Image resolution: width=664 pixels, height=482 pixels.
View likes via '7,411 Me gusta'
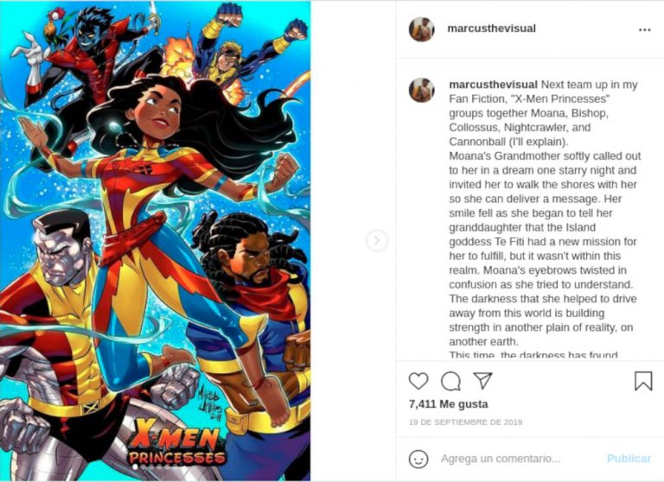click(448, 404)
